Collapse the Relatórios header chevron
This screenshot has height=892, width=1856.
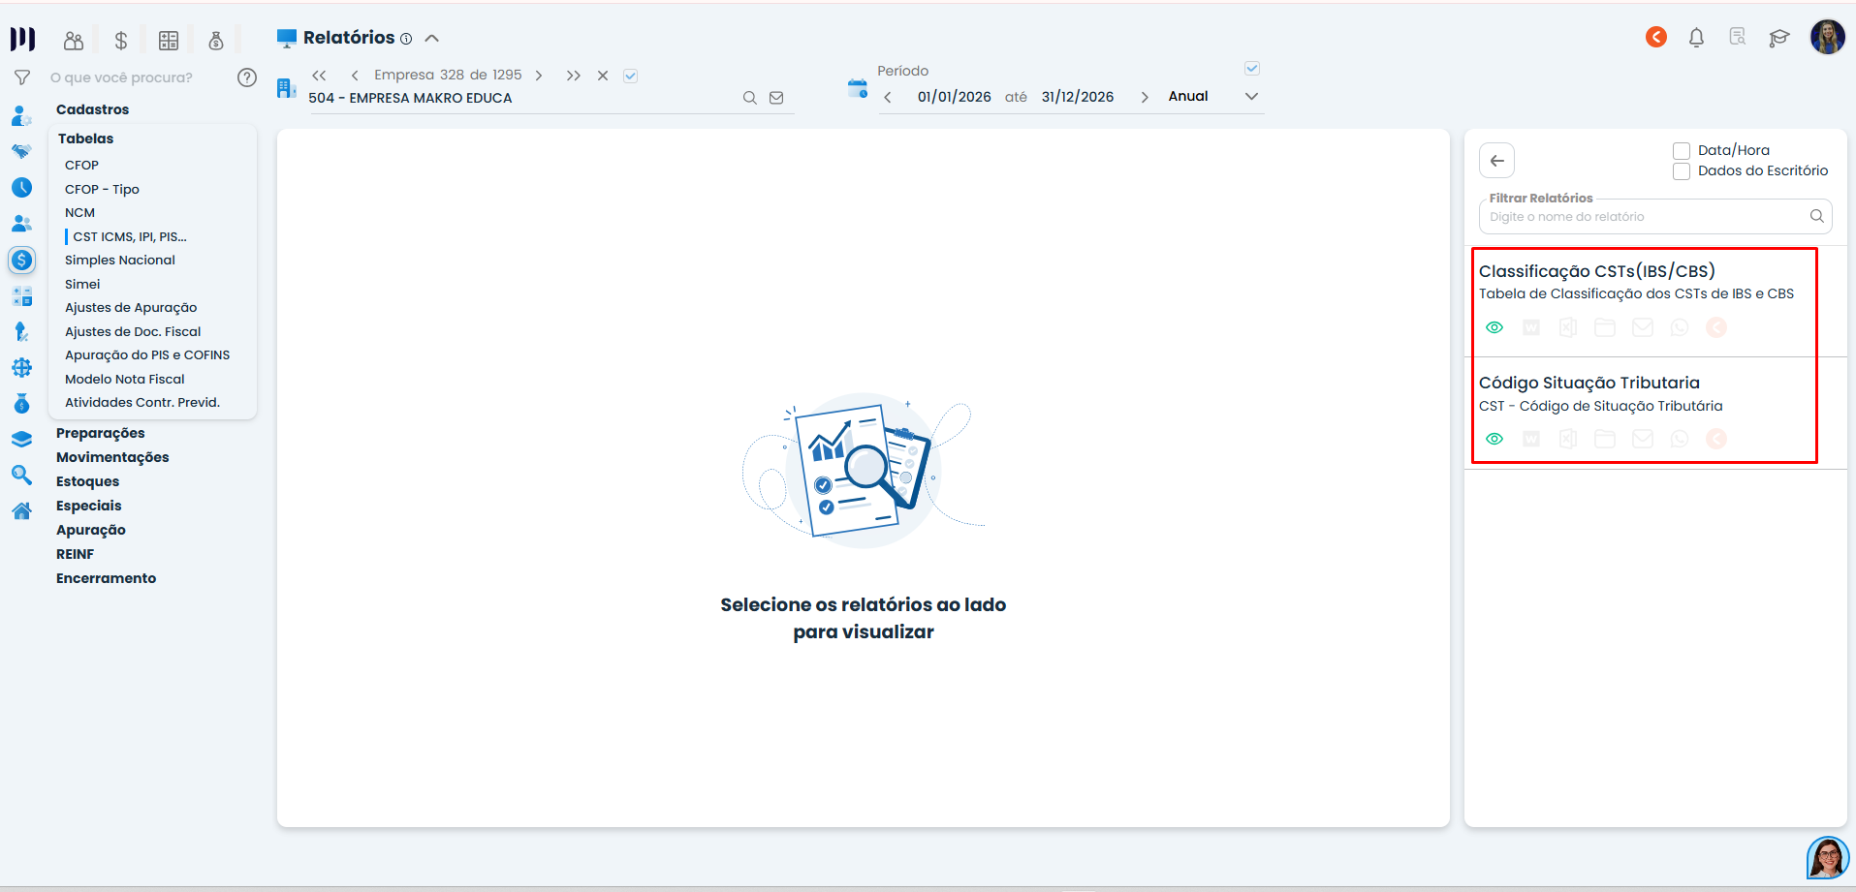coord(432,39)
